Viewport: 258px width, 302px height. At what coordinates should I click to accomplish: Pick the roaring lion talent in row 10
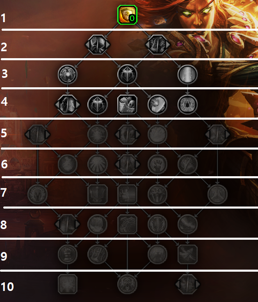click(127, 284)
